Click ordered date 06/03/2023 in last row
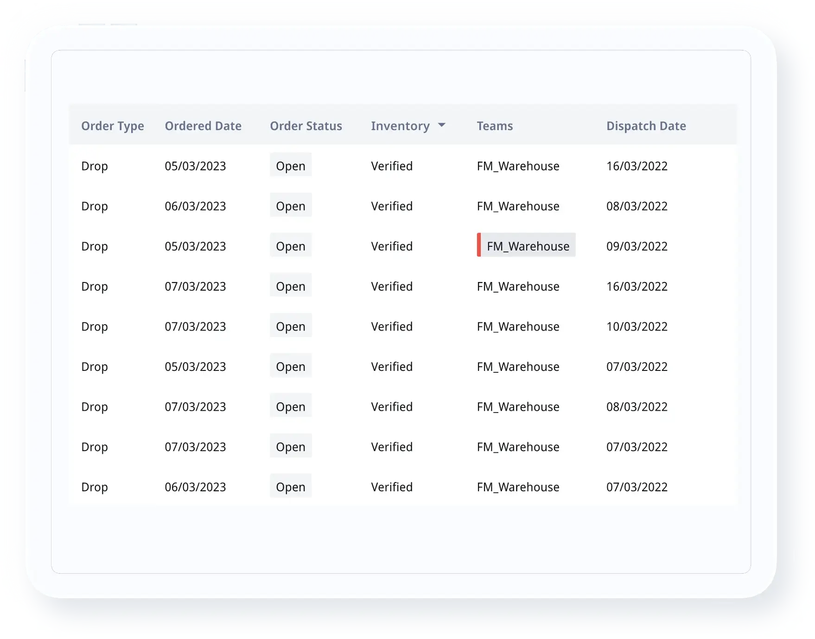This screenshot has height=639, width=815. (195, 487)
